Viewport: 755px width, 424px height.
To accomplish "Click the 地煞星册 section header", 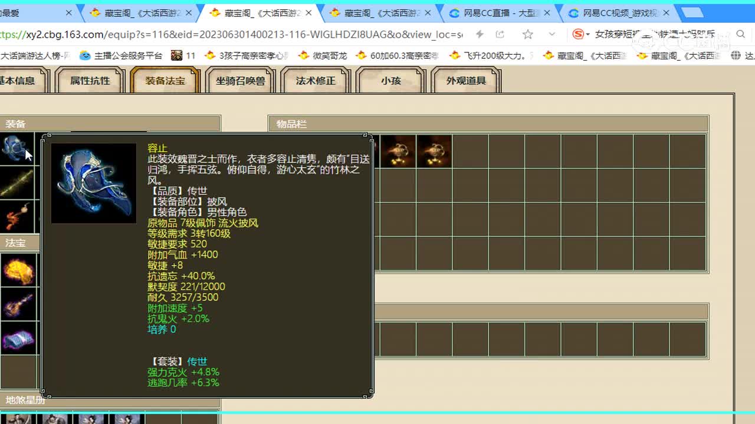I will click(x=110, y=400).
